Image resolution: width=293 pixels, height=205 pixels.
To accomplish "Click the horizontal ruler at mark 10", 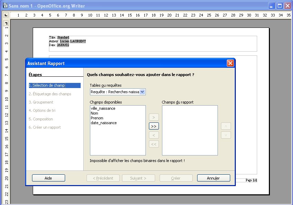I will pyautogui.click(x=90, y=15).
